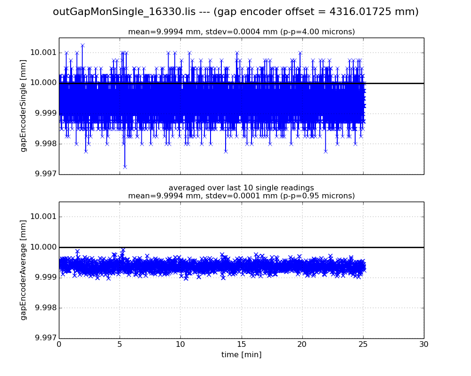Click the x-axis tick label 25
The image size is (471, 376).
[363, 344]
